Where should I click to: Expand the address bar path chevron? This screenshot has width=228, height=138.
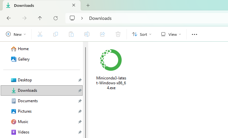click(82, 18)
